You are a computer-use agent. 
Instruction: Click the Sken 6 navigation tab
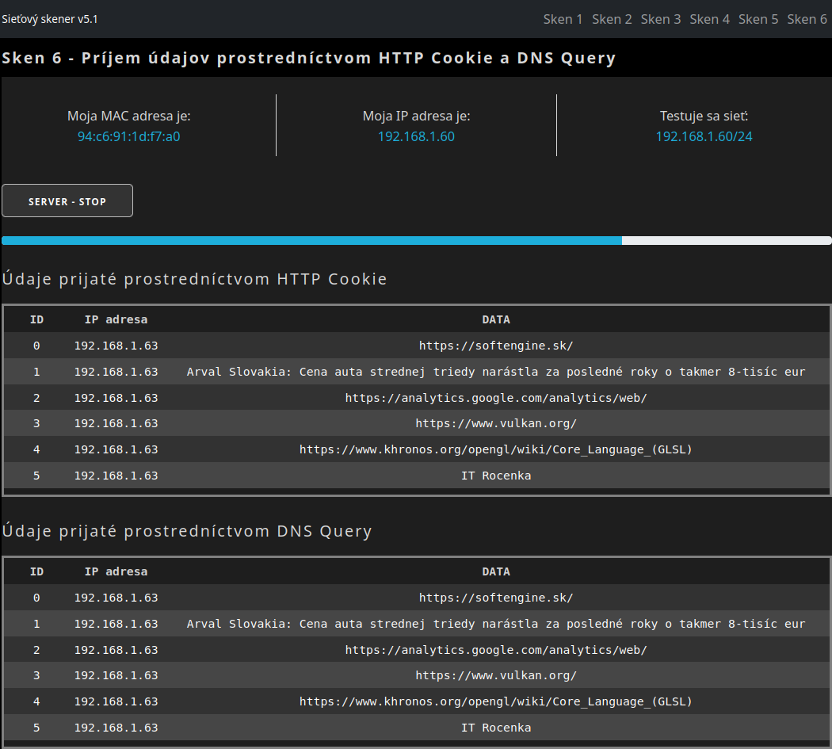807,19
